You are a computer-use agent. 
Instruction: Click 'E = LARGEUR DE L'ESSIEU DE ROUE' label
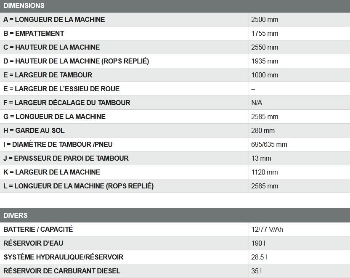click(x=61, y=89)
